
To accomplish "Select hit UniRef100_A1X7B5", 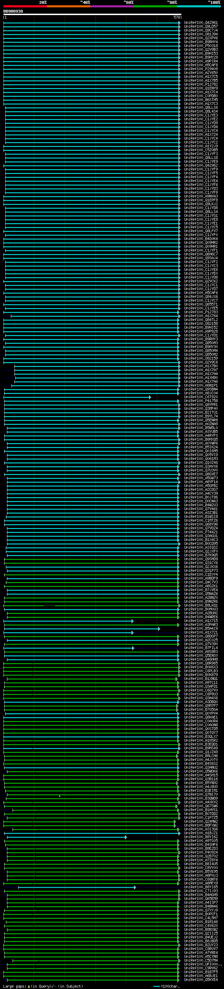I will tap(201, 81).
